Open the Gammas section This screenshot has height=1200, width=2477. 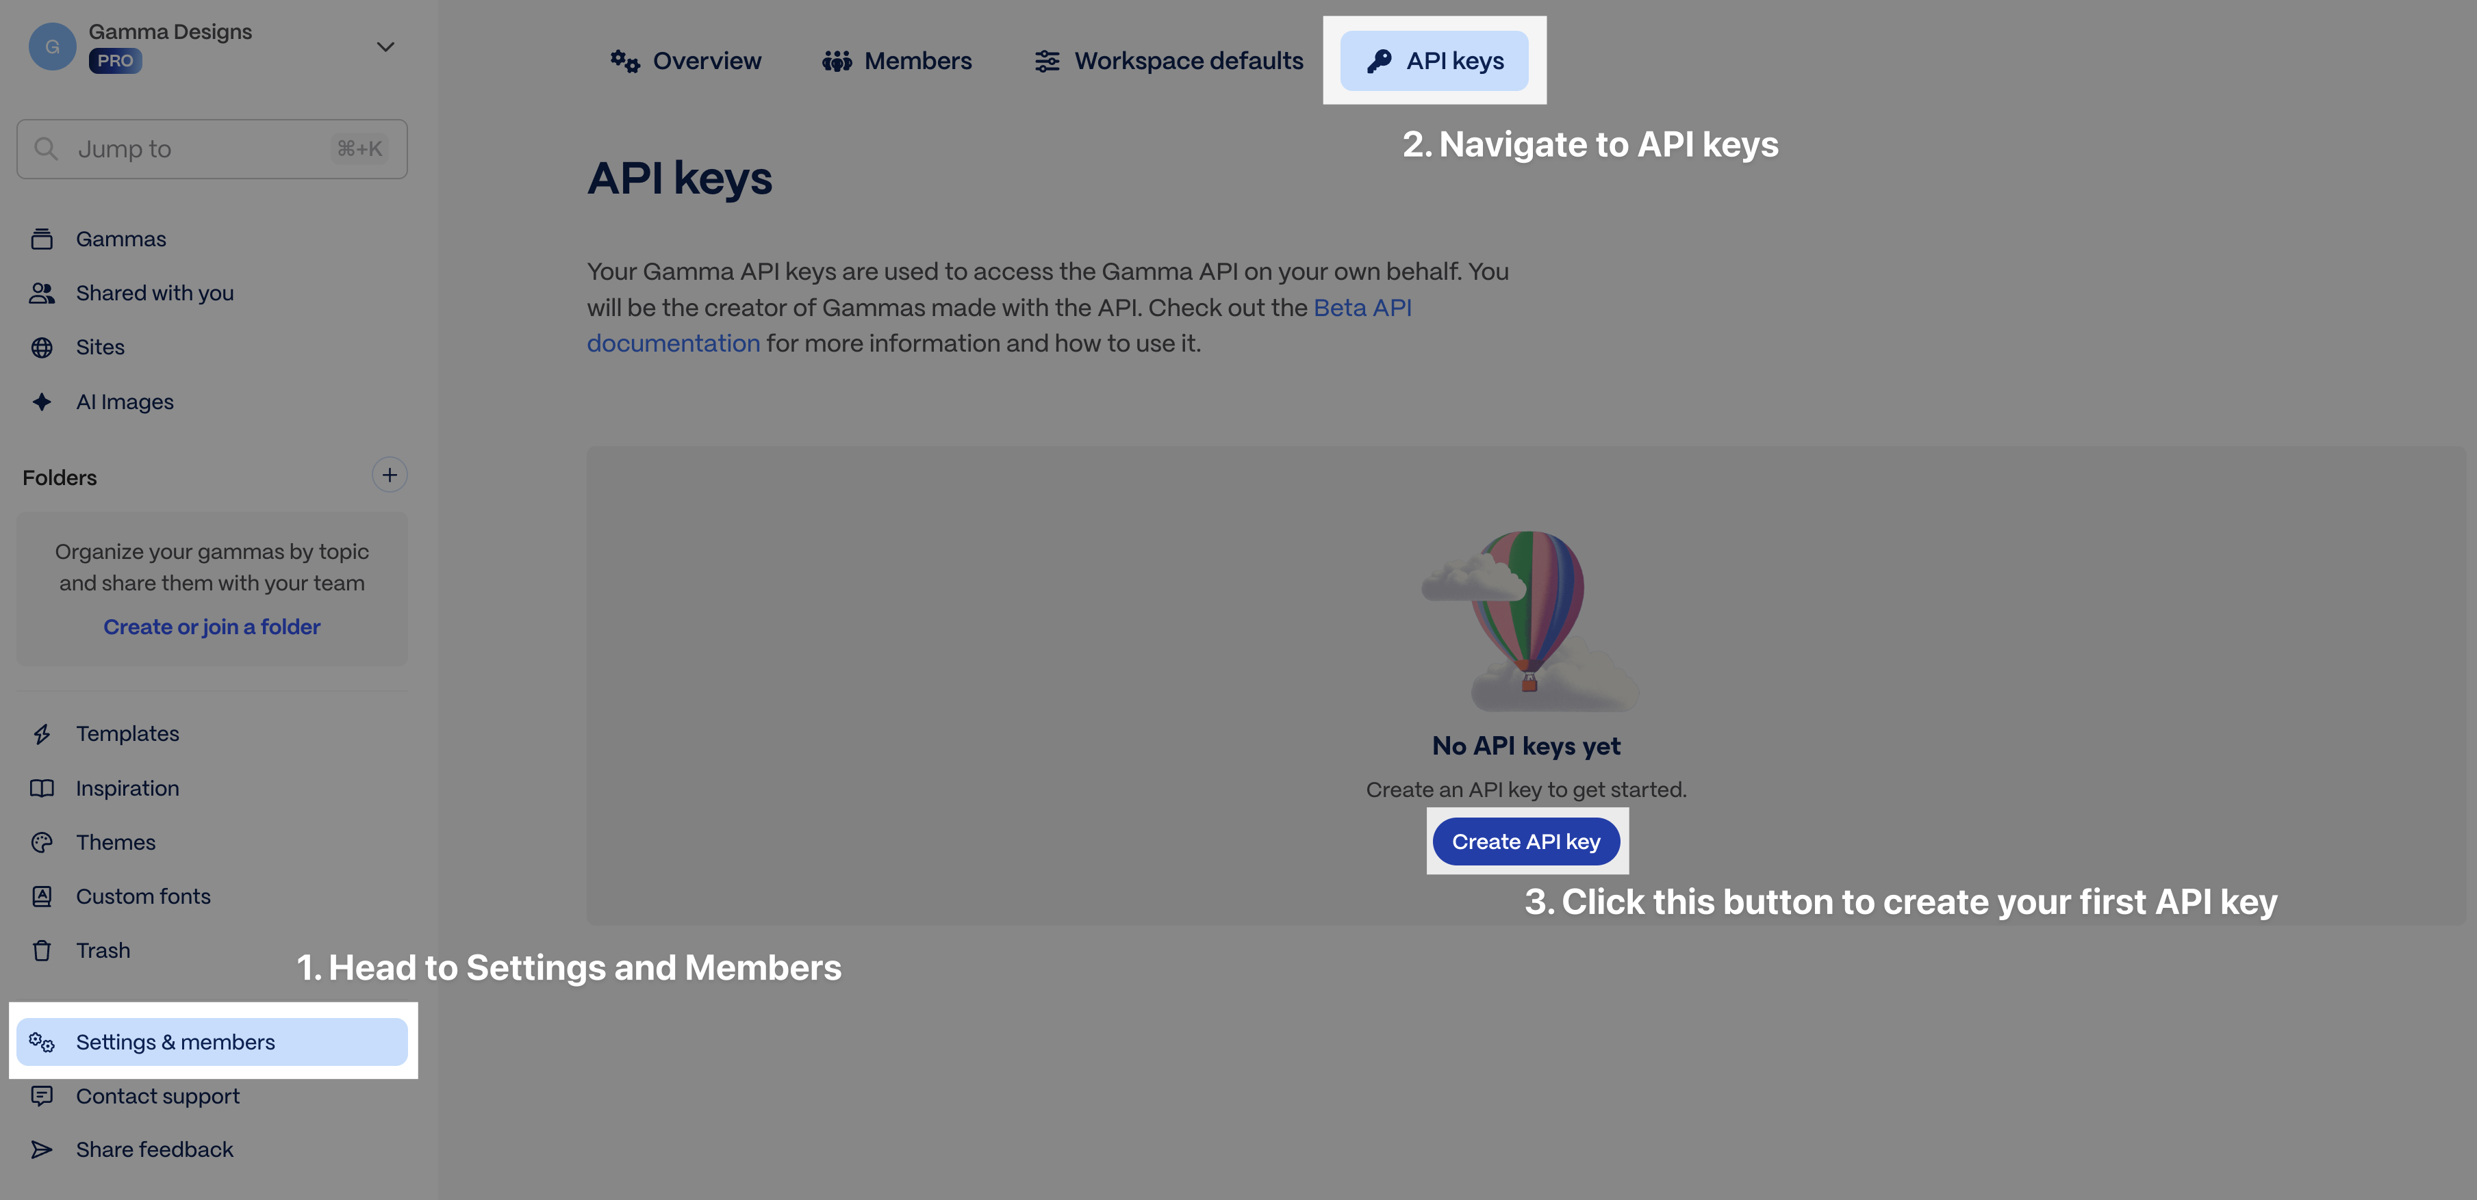[120, 238]
